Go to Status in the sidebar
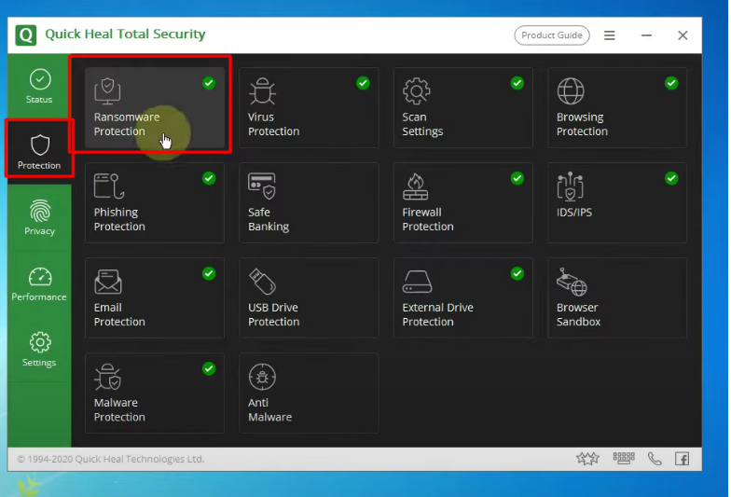Image resolution: width=731 pixels, height=497 pixels. (x=39, y=86)
